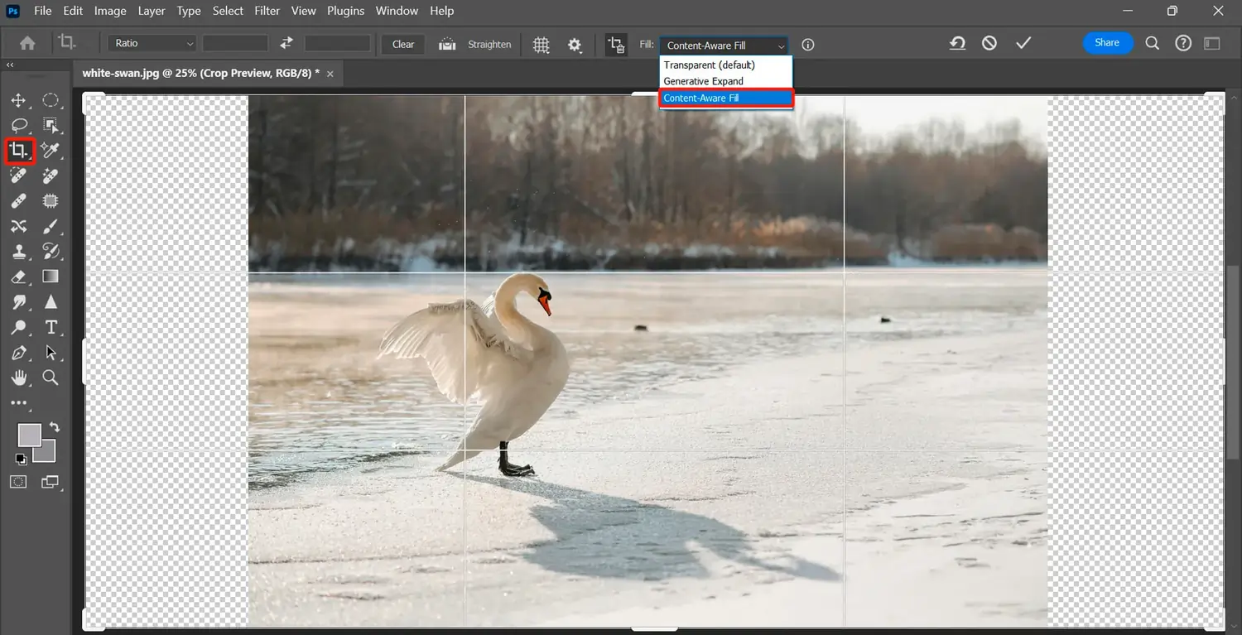Toggle Delete Cropped Pixels option
Viewport: 1242px width, 635px height.
[x=616, y=45]
